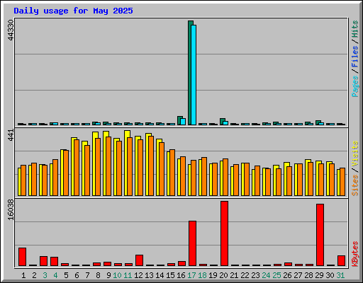Click the 441 axis value
The height and width of the screenshot is (283, 363).
point(11,135)
